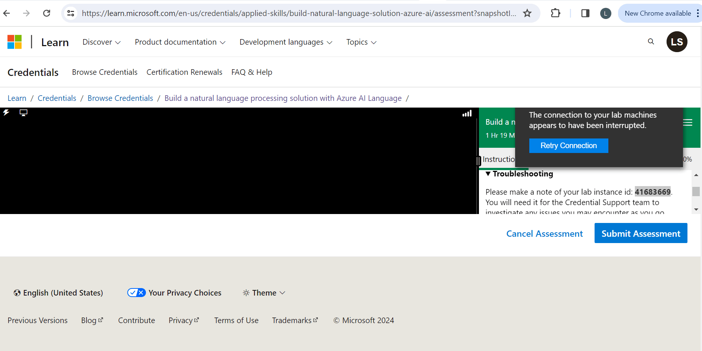Click Submit Assessment

coord(641,233)
